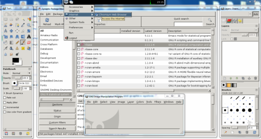The height and width of the screenshot is (139, 261).
Task: Select the Blur/Sharpen droplet tool
Action: (5, 54)
